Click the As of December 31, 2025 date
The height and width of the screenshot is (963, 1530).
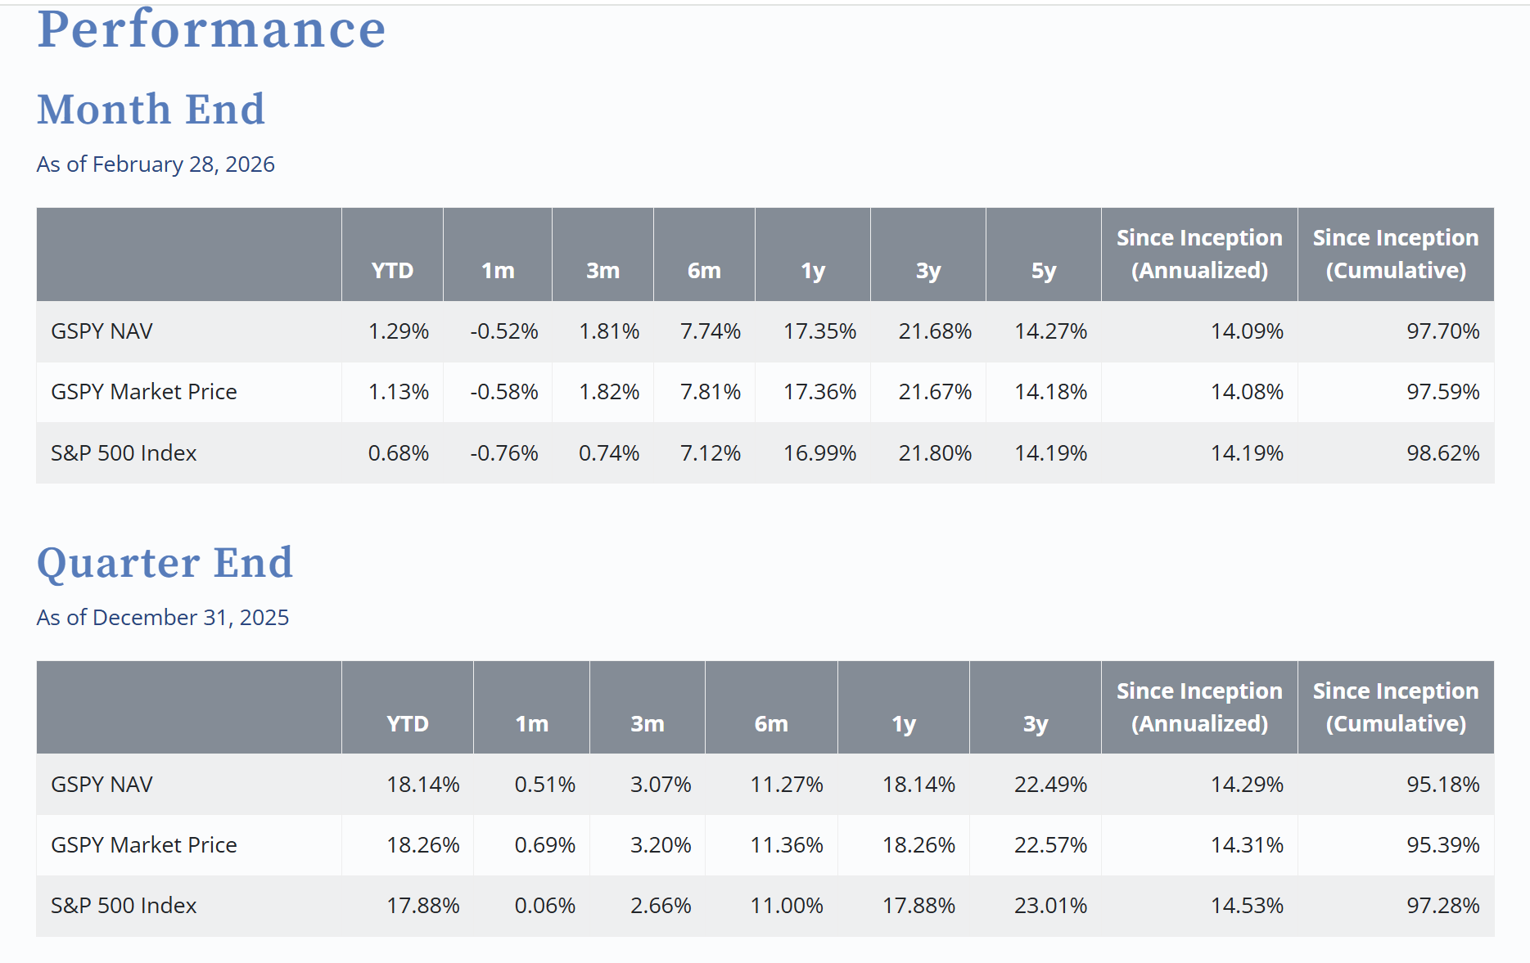pos(163,618)
